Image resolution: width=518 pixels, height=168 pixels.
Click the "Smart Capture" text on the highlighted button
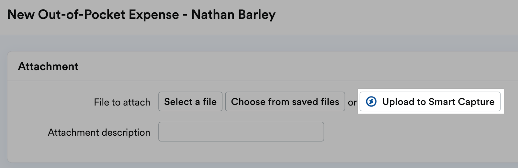(x=461, y=102)
